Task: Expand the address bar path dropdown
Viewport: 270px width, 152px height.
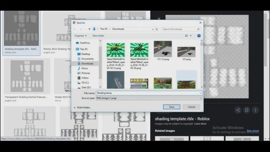Action: (x=153, y=29)
